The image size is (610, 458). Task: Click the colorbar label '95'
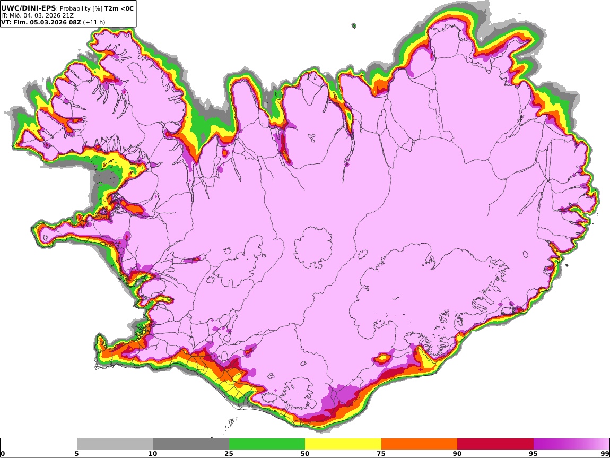tap(533, 454)
